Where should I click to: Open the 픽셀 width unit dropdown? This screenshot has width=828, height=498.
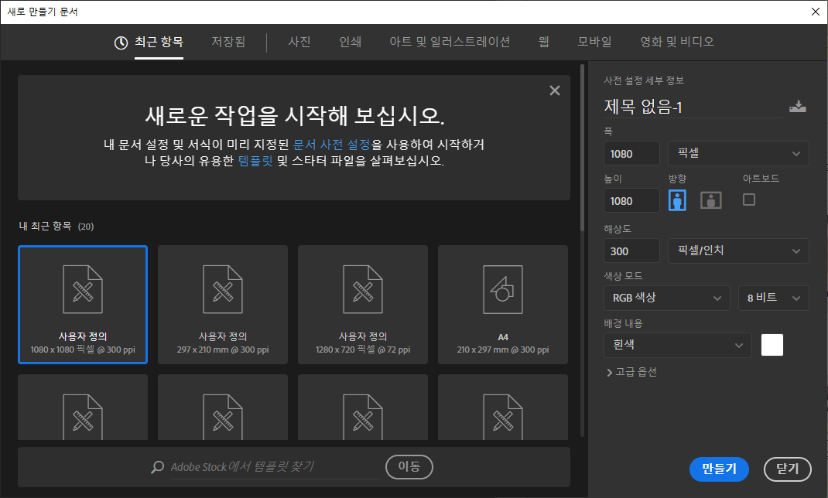coord(738,154)
